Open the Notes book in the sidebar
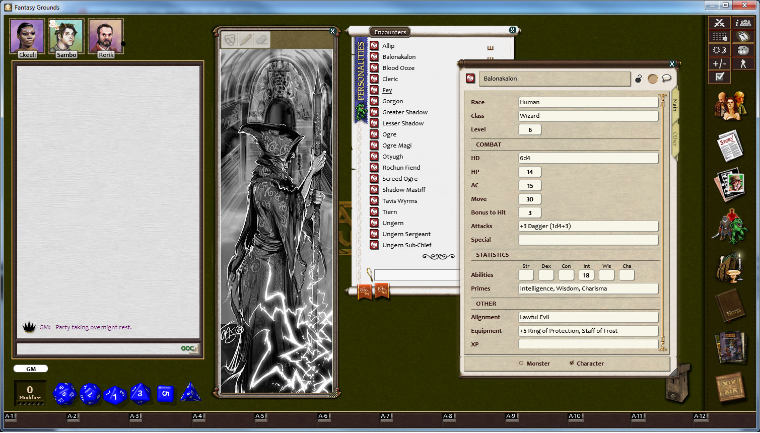 (x=731, y=306)
